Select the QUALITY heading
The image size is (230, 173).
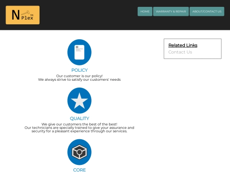tap(80, 118)
